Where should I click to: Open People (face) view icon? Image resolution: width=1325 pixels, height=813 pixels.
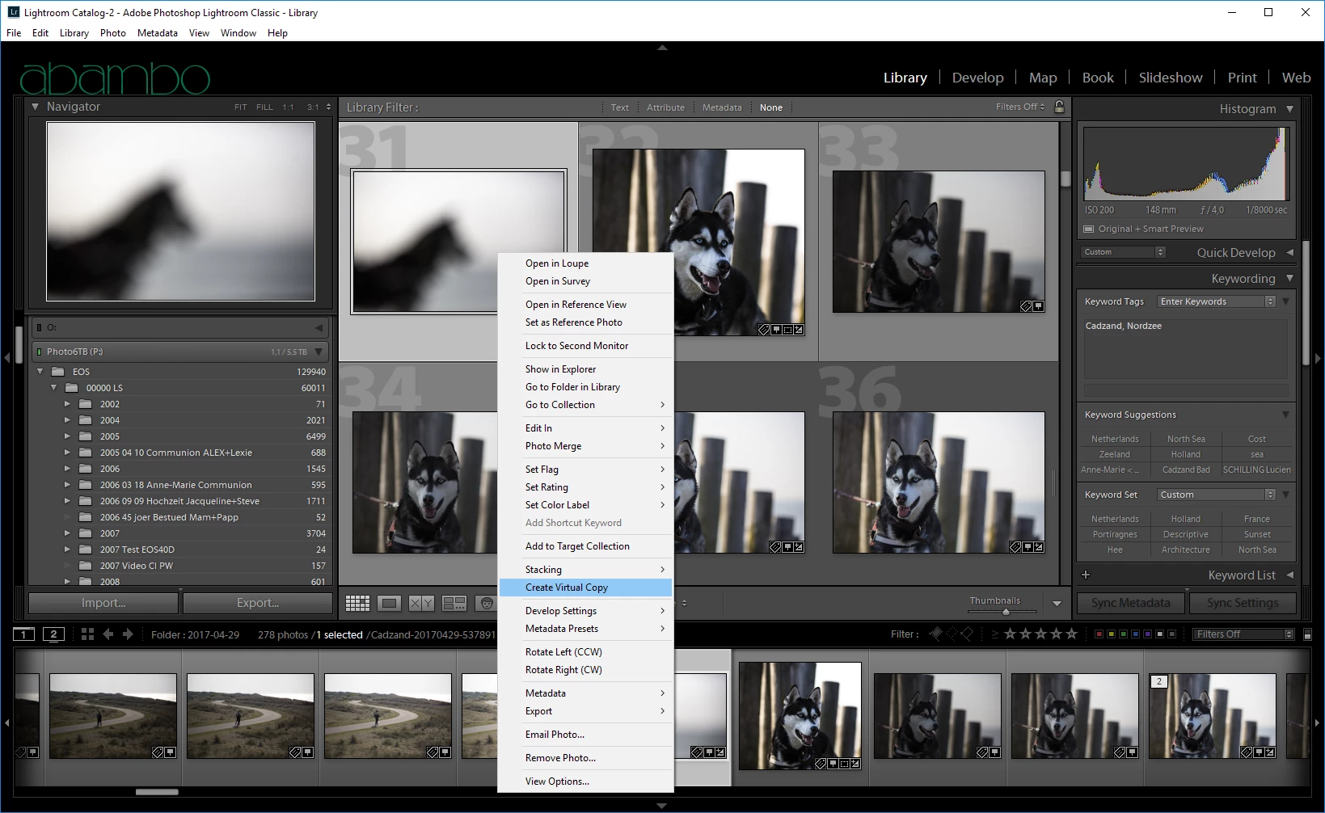click(486, 603)
